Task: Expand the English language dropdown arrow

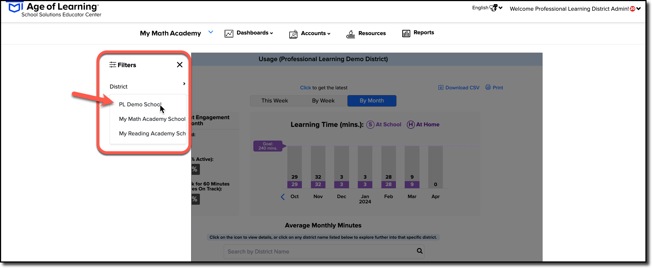Action: point(501,8)
